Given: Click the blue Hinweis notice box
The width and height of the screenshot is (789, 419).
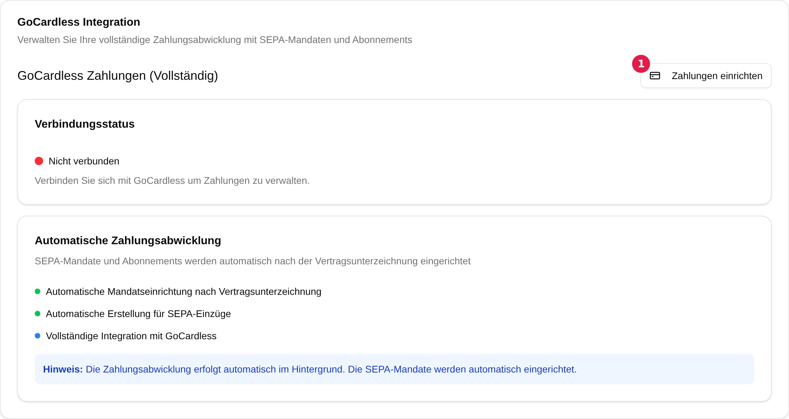Looking at the screenshot, I should tap(394, 369).
